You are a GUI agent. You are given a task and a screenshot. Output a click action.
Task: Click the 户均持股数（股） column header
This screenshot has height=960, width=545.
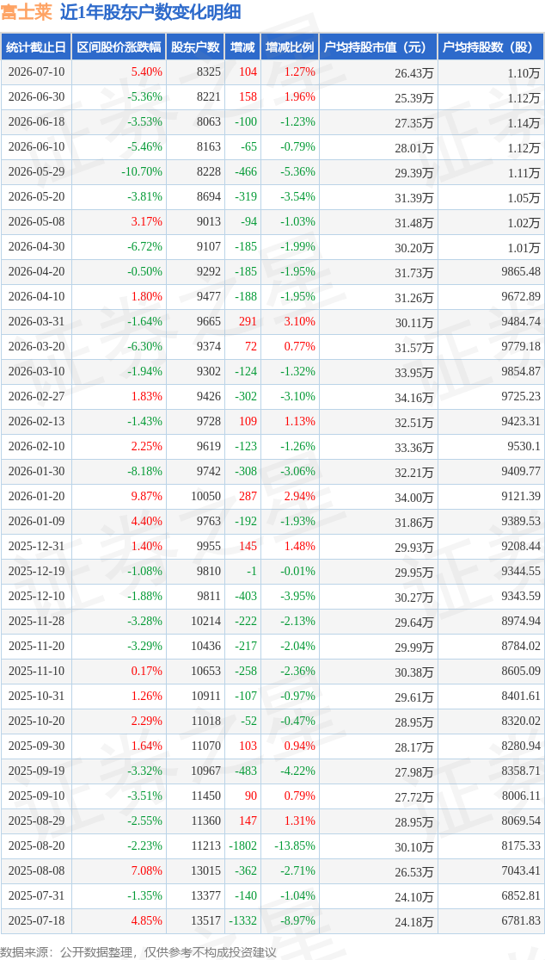pyautogui.click(x=491, y=46)
